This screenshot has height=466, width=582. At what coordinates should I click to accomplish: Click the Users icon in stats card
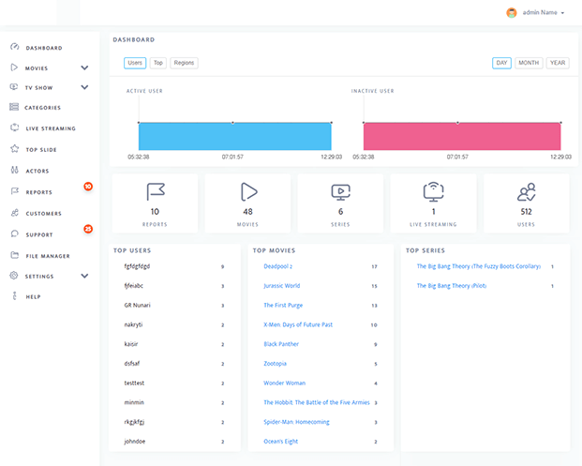pyautogui.click(x=526, y=192)
